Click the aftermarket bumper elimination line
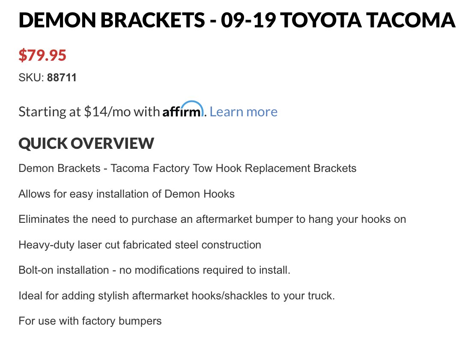This screenshot has height=343, width=471. point(212,219)
